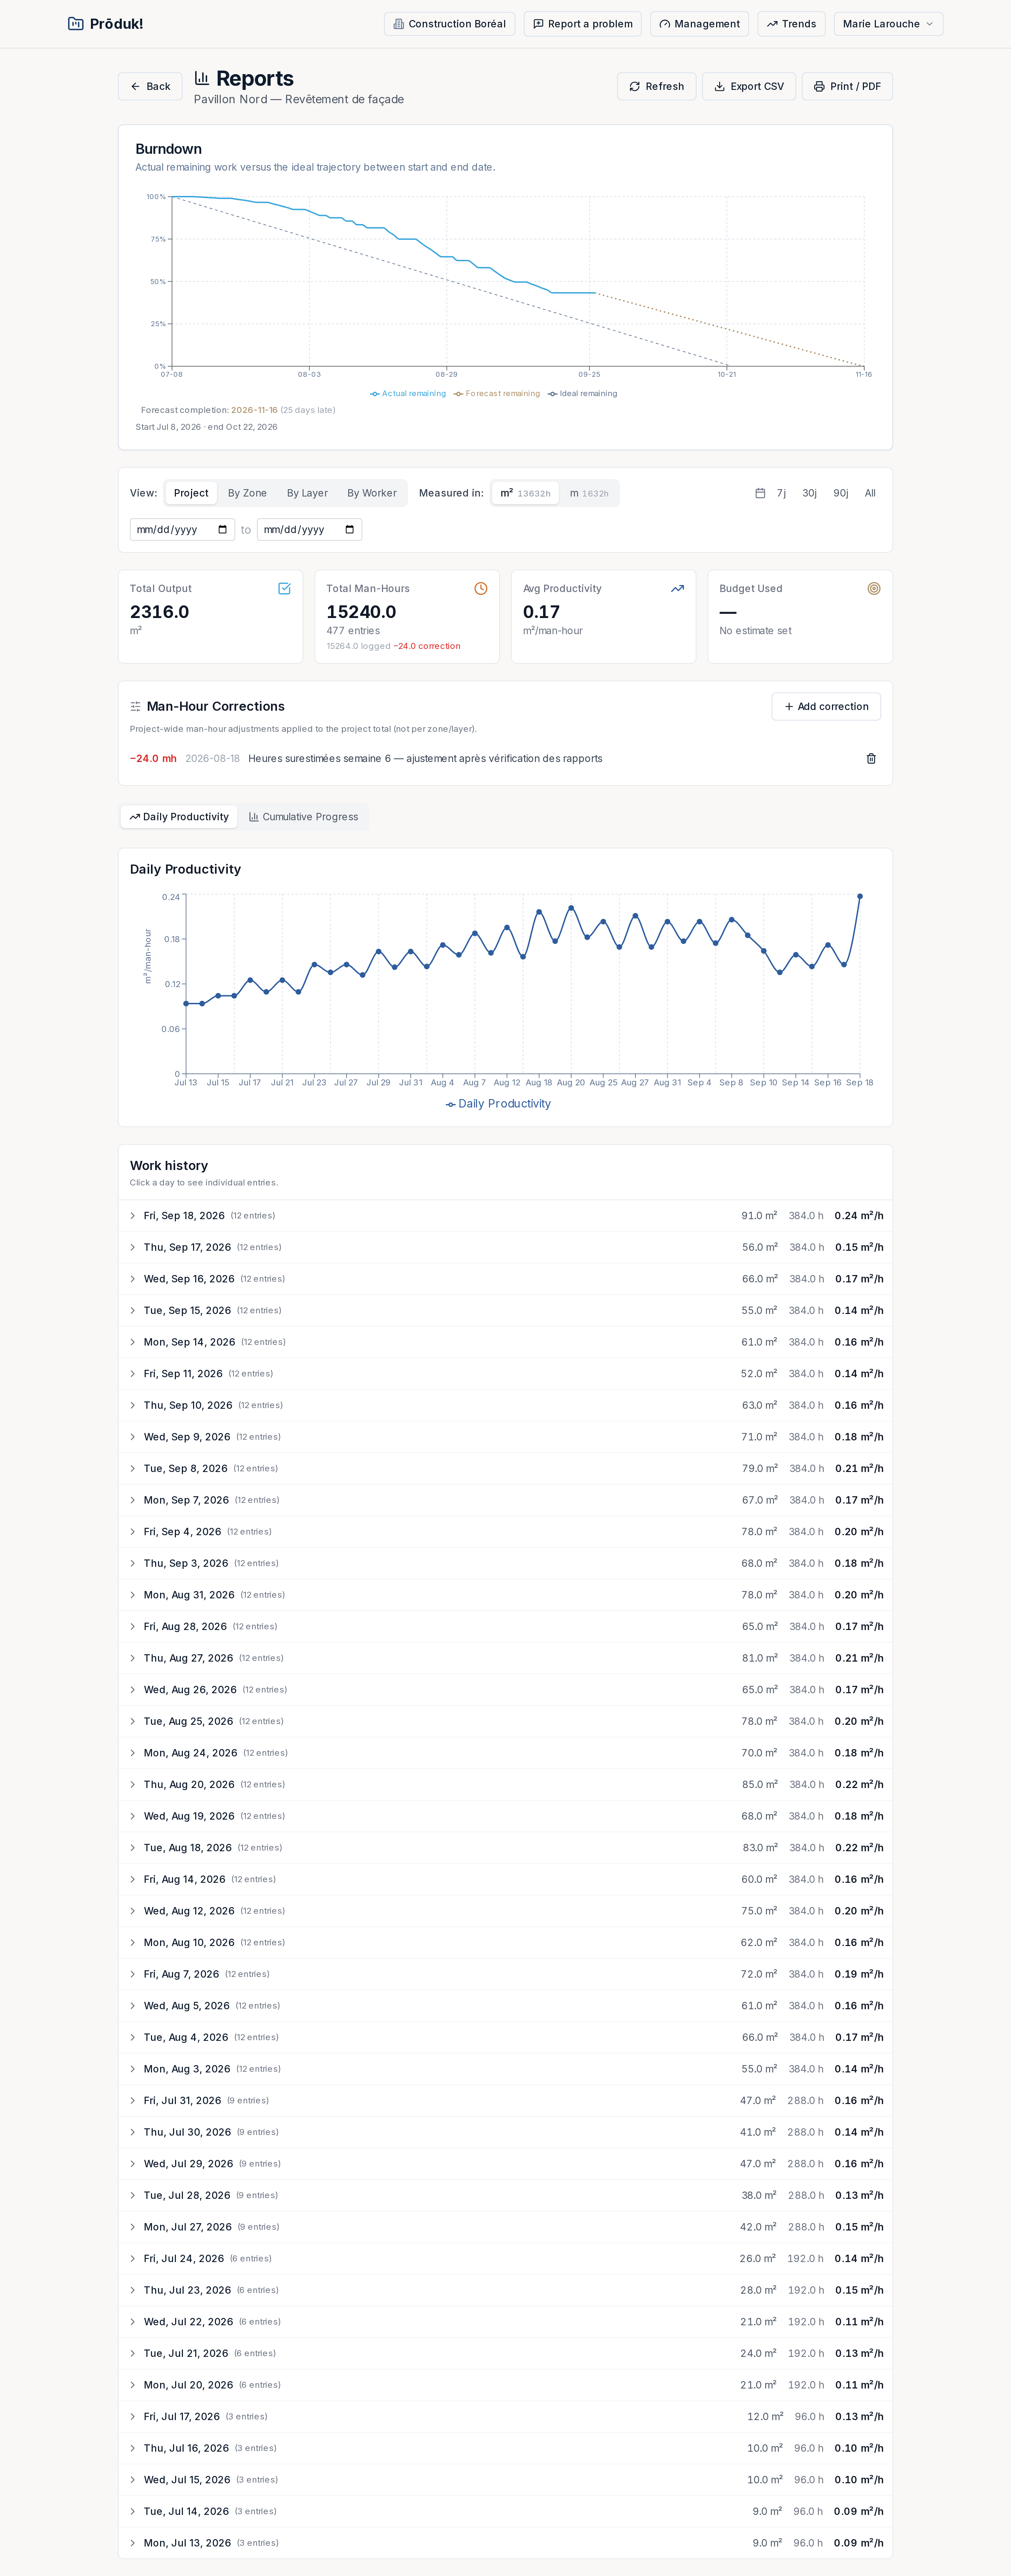Click the Print / PDF button
This screenshot has width=1011, height=2576.
(847, 86)
